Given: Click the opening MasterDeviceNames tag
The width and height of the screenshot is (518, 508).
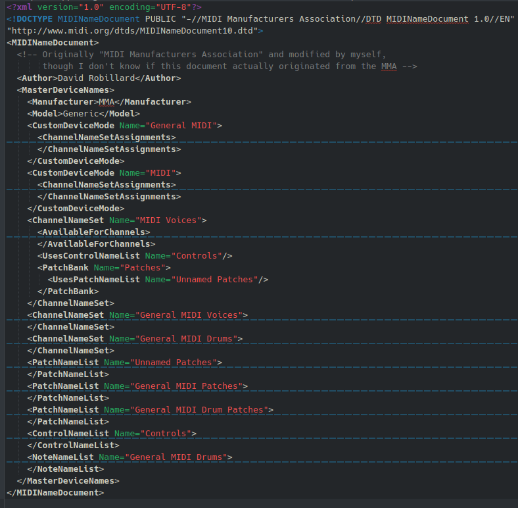Looking at the screenshot, I should click(x=66, y=90).
